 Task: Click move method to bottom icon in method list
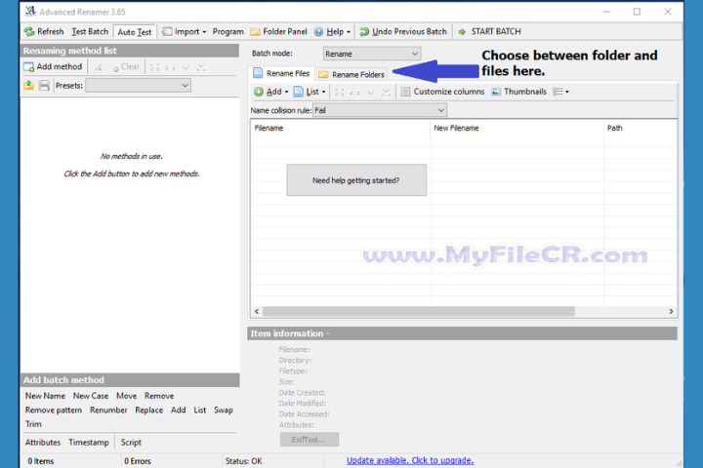point(201,67)
